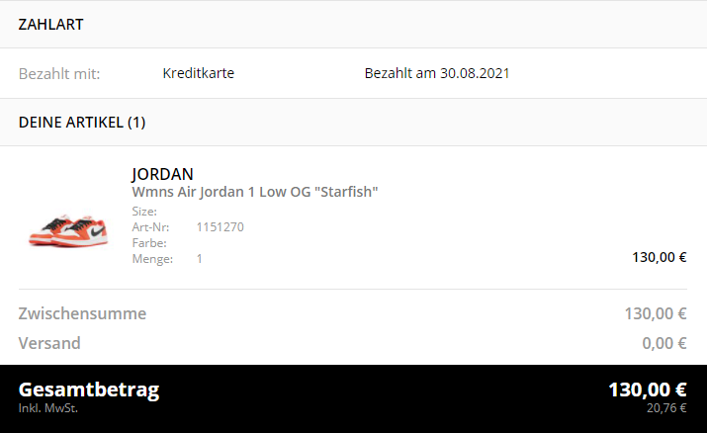Open the Air Jordan sneaker product thumbnail
Image resolution: width=707 pixels, height=433 pixels.
pyautogui.click(x=68, y=230)
